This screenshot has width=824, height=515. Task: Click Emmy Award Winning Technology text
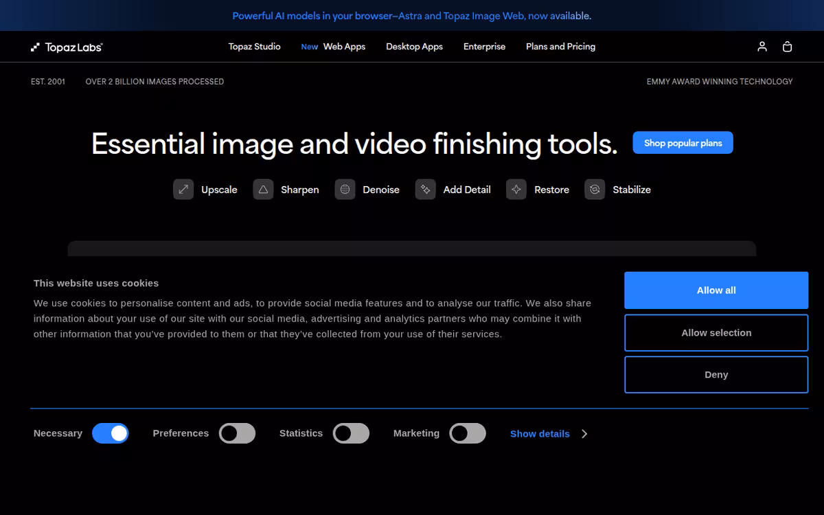(720, 82)
